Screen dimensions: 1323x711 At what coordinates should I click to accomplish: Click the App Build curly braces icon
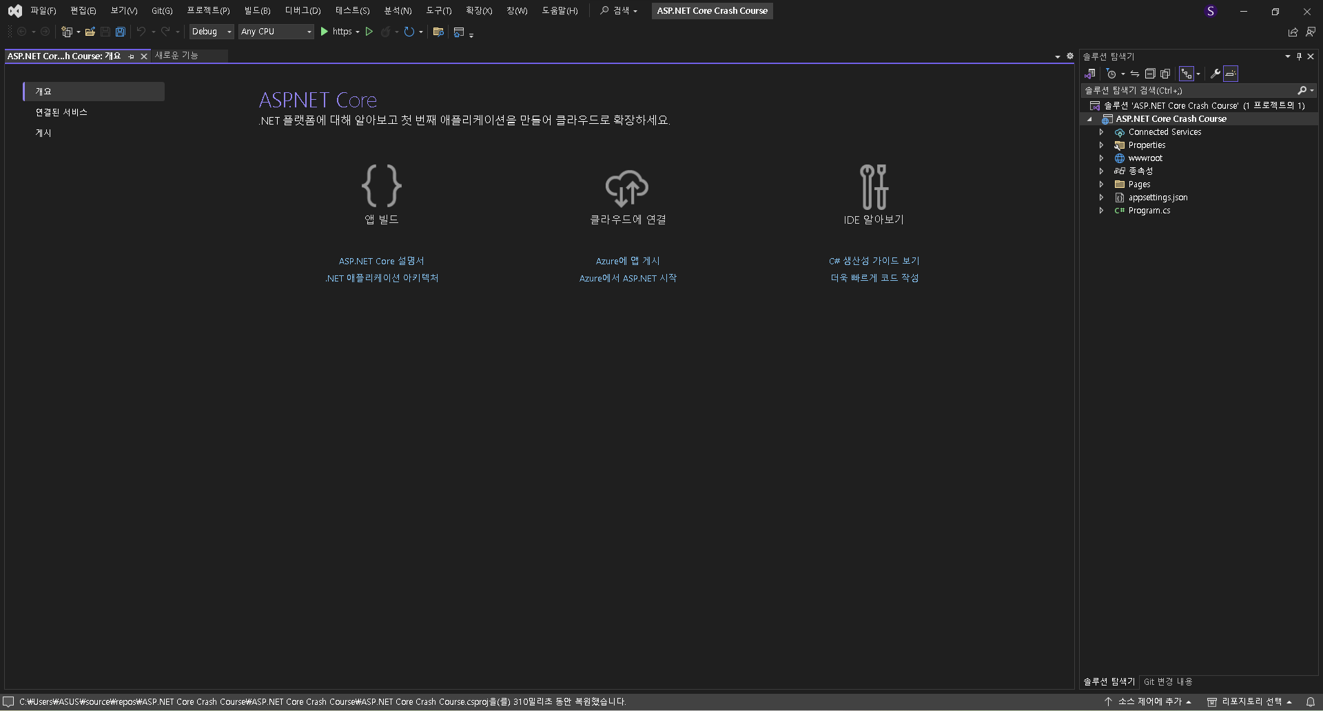(382, 186)
